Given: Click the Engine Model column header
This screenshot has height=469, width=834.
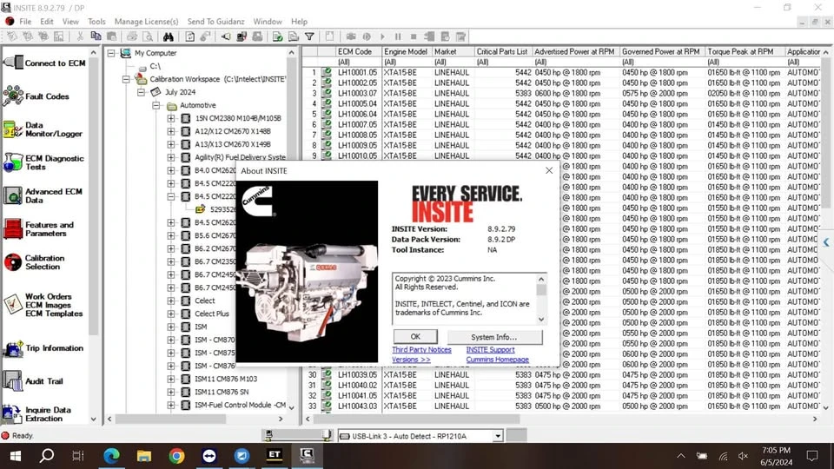Looking at the screenshot, I should pyautogui.click(x=406, y=51).
